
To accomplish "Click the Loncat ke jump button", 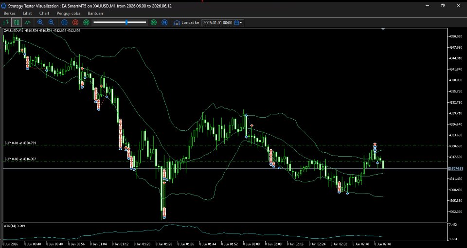I will [186, 23].
